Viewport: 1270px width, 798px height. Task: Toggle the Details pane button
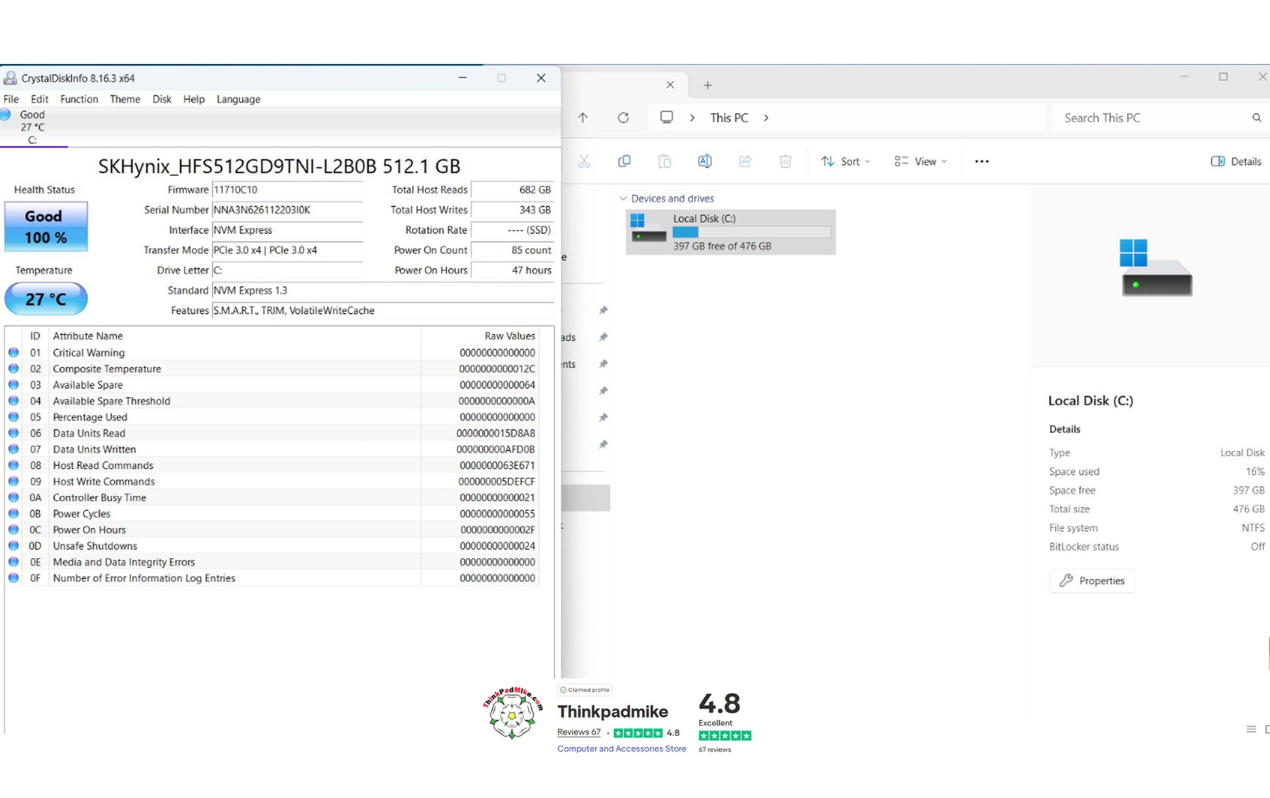1235,161
